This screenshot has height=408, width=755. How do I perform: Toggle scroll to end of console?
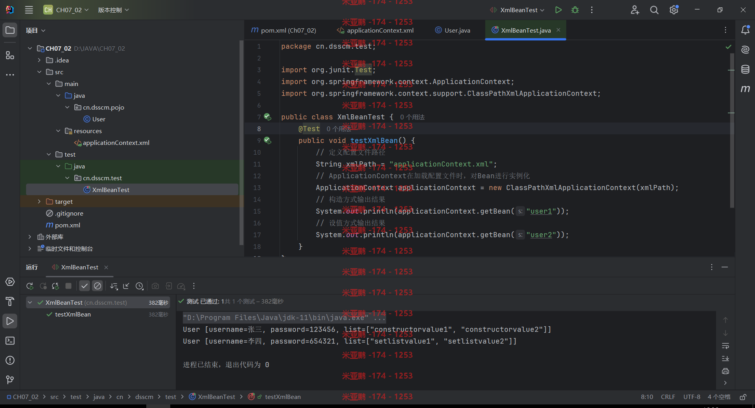pyautogui.click(x=726, y=359)
